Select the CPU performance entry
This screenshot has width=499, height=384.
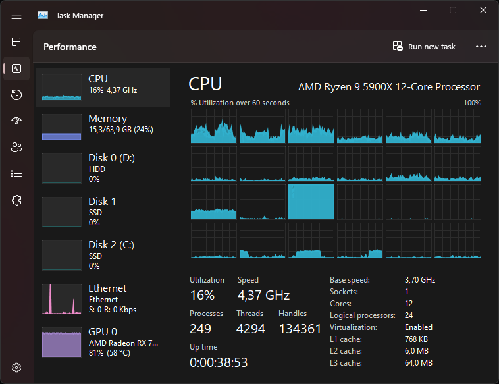point(103,88)
